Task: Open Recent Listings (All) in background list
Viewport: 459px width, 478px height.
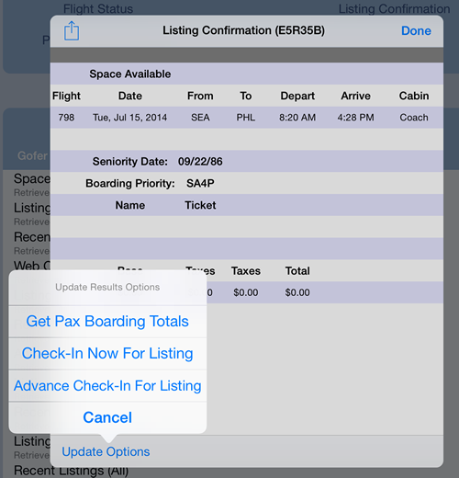Action: point(71,471)
